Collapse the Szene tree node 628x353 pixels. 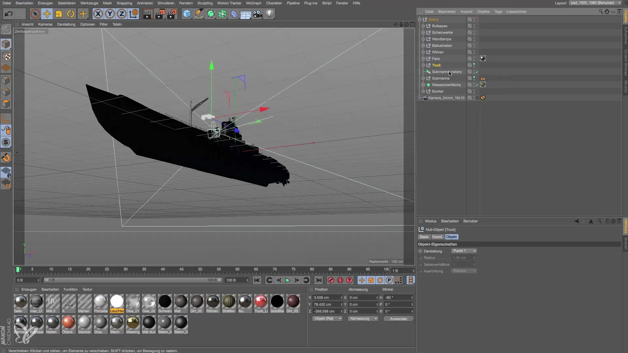pos(420,19)
